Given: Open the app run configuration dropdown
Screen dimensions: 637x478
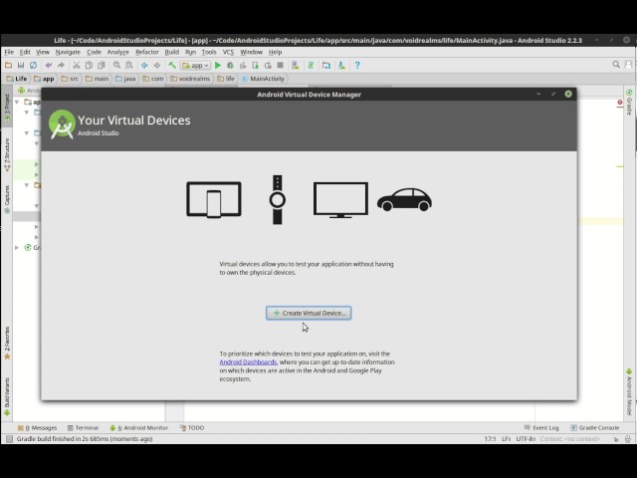Looking at the screenshot, I should click(x=195, y=66).
